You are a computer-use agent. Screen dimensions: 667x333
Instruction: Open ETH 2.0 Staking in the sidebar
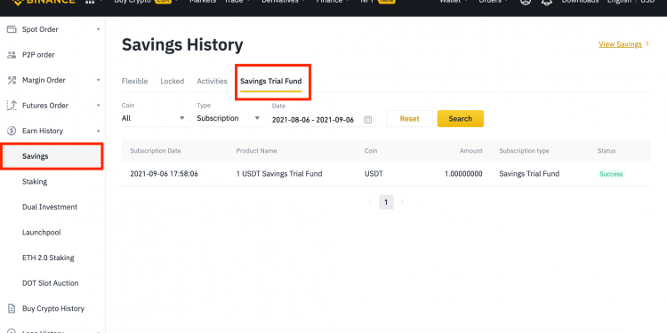tap(48, 258)
